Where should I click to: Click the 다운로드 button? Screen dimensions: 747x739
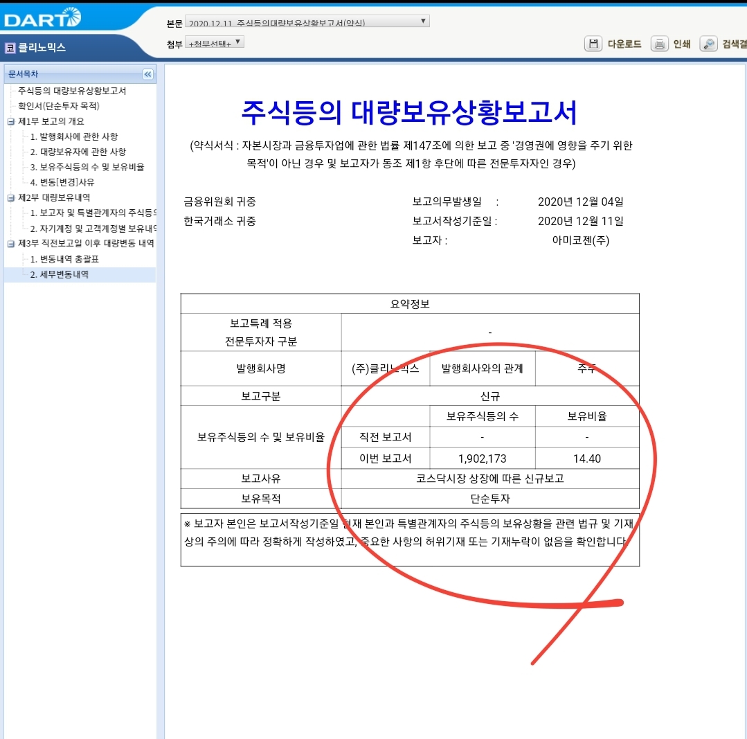(624, 44)
